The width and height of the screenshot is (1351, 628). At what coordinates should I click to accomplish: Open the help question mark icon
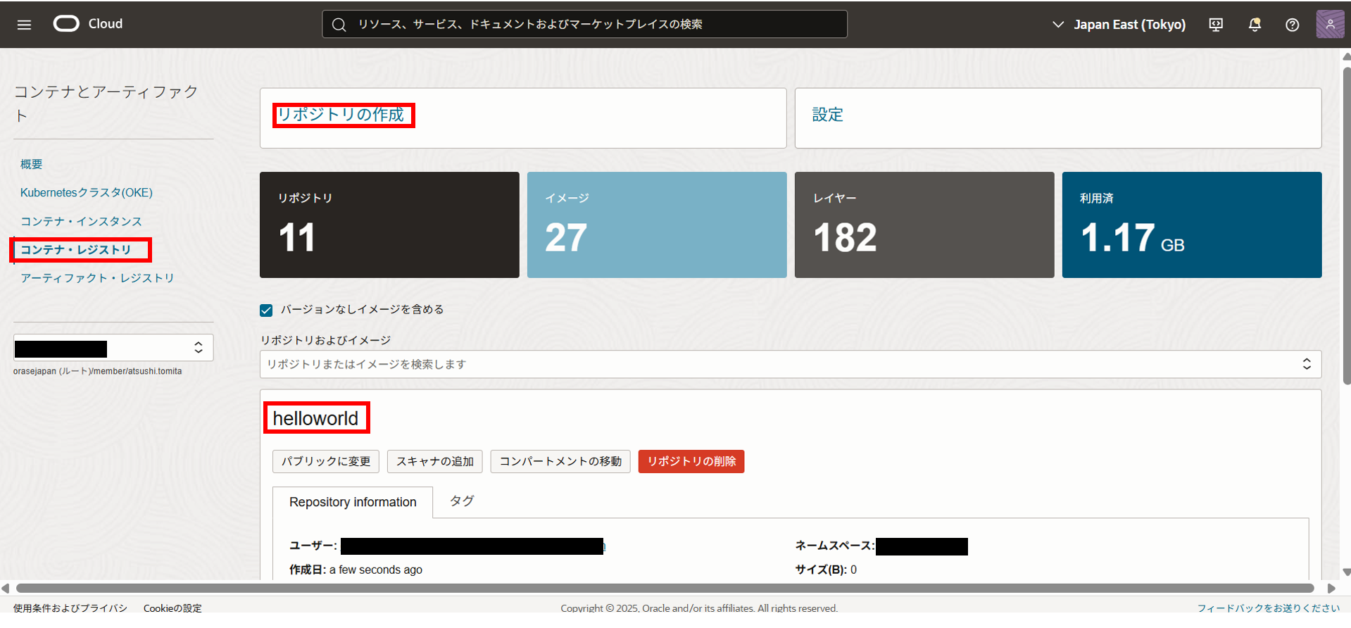coord(1292,25)
